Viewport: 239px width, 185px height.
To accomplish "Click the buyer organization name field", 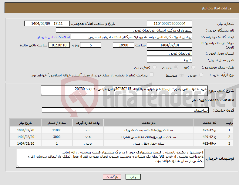I will [124, 30].
